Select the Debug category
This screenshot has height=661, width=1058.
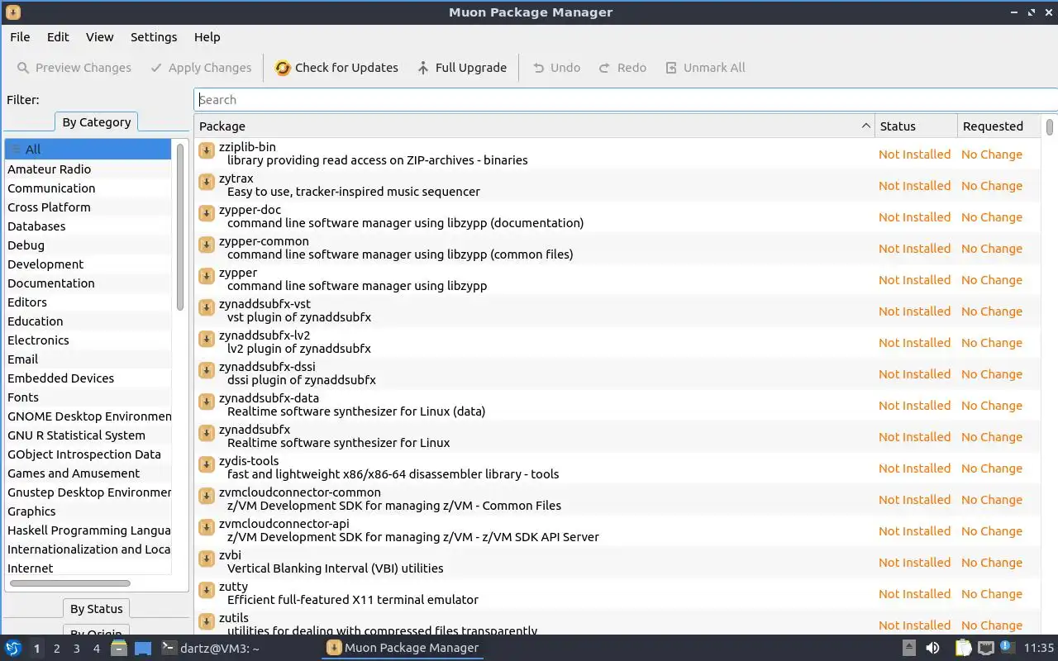88,245
